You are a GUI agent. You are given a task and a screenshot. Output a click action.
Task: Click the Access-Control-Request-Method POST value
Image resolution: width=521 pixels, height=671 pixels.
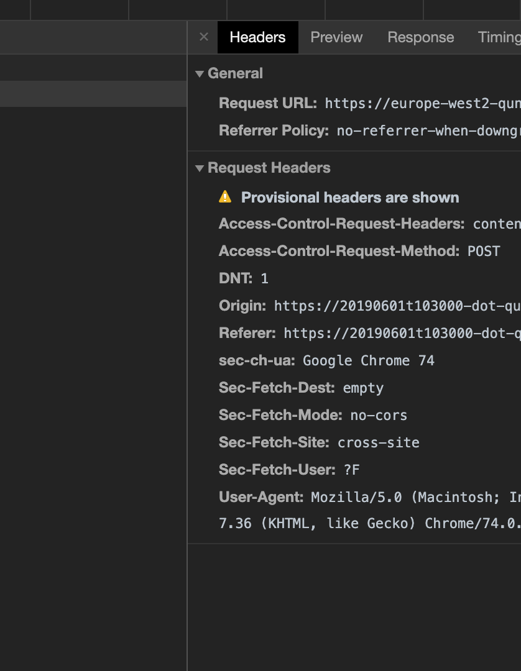(x=484, y=251)
